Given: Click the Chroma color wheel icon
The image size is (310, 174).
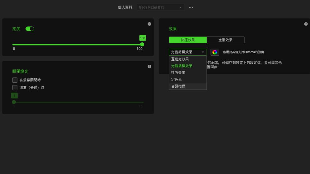Looking at the screenshot, I should click(215, 52).
